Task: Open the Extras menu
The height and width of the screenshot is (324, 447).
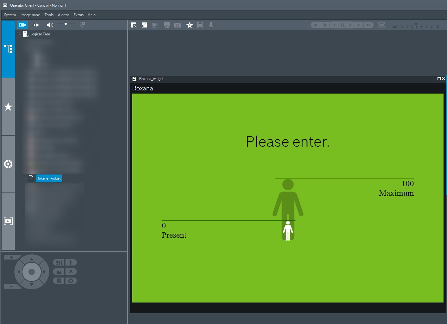Action: 78,15
